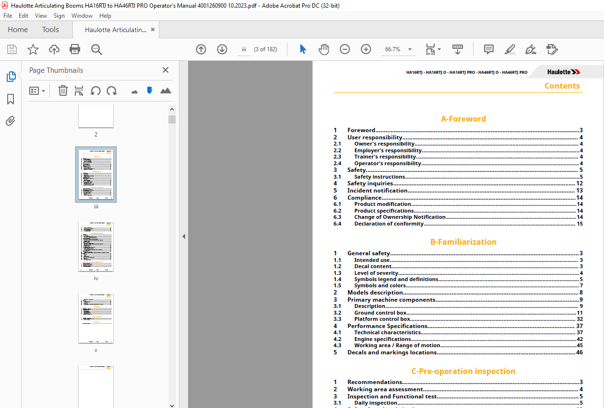Screen dimensions: 604x408
Task: Open the Safety instructions contents entry
Action: point(458,177)
